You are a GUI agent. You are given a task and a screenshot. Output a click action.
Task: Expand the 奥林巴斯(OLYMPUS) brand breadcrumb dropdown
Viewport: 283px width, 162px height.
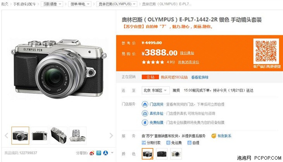(117, 4)
